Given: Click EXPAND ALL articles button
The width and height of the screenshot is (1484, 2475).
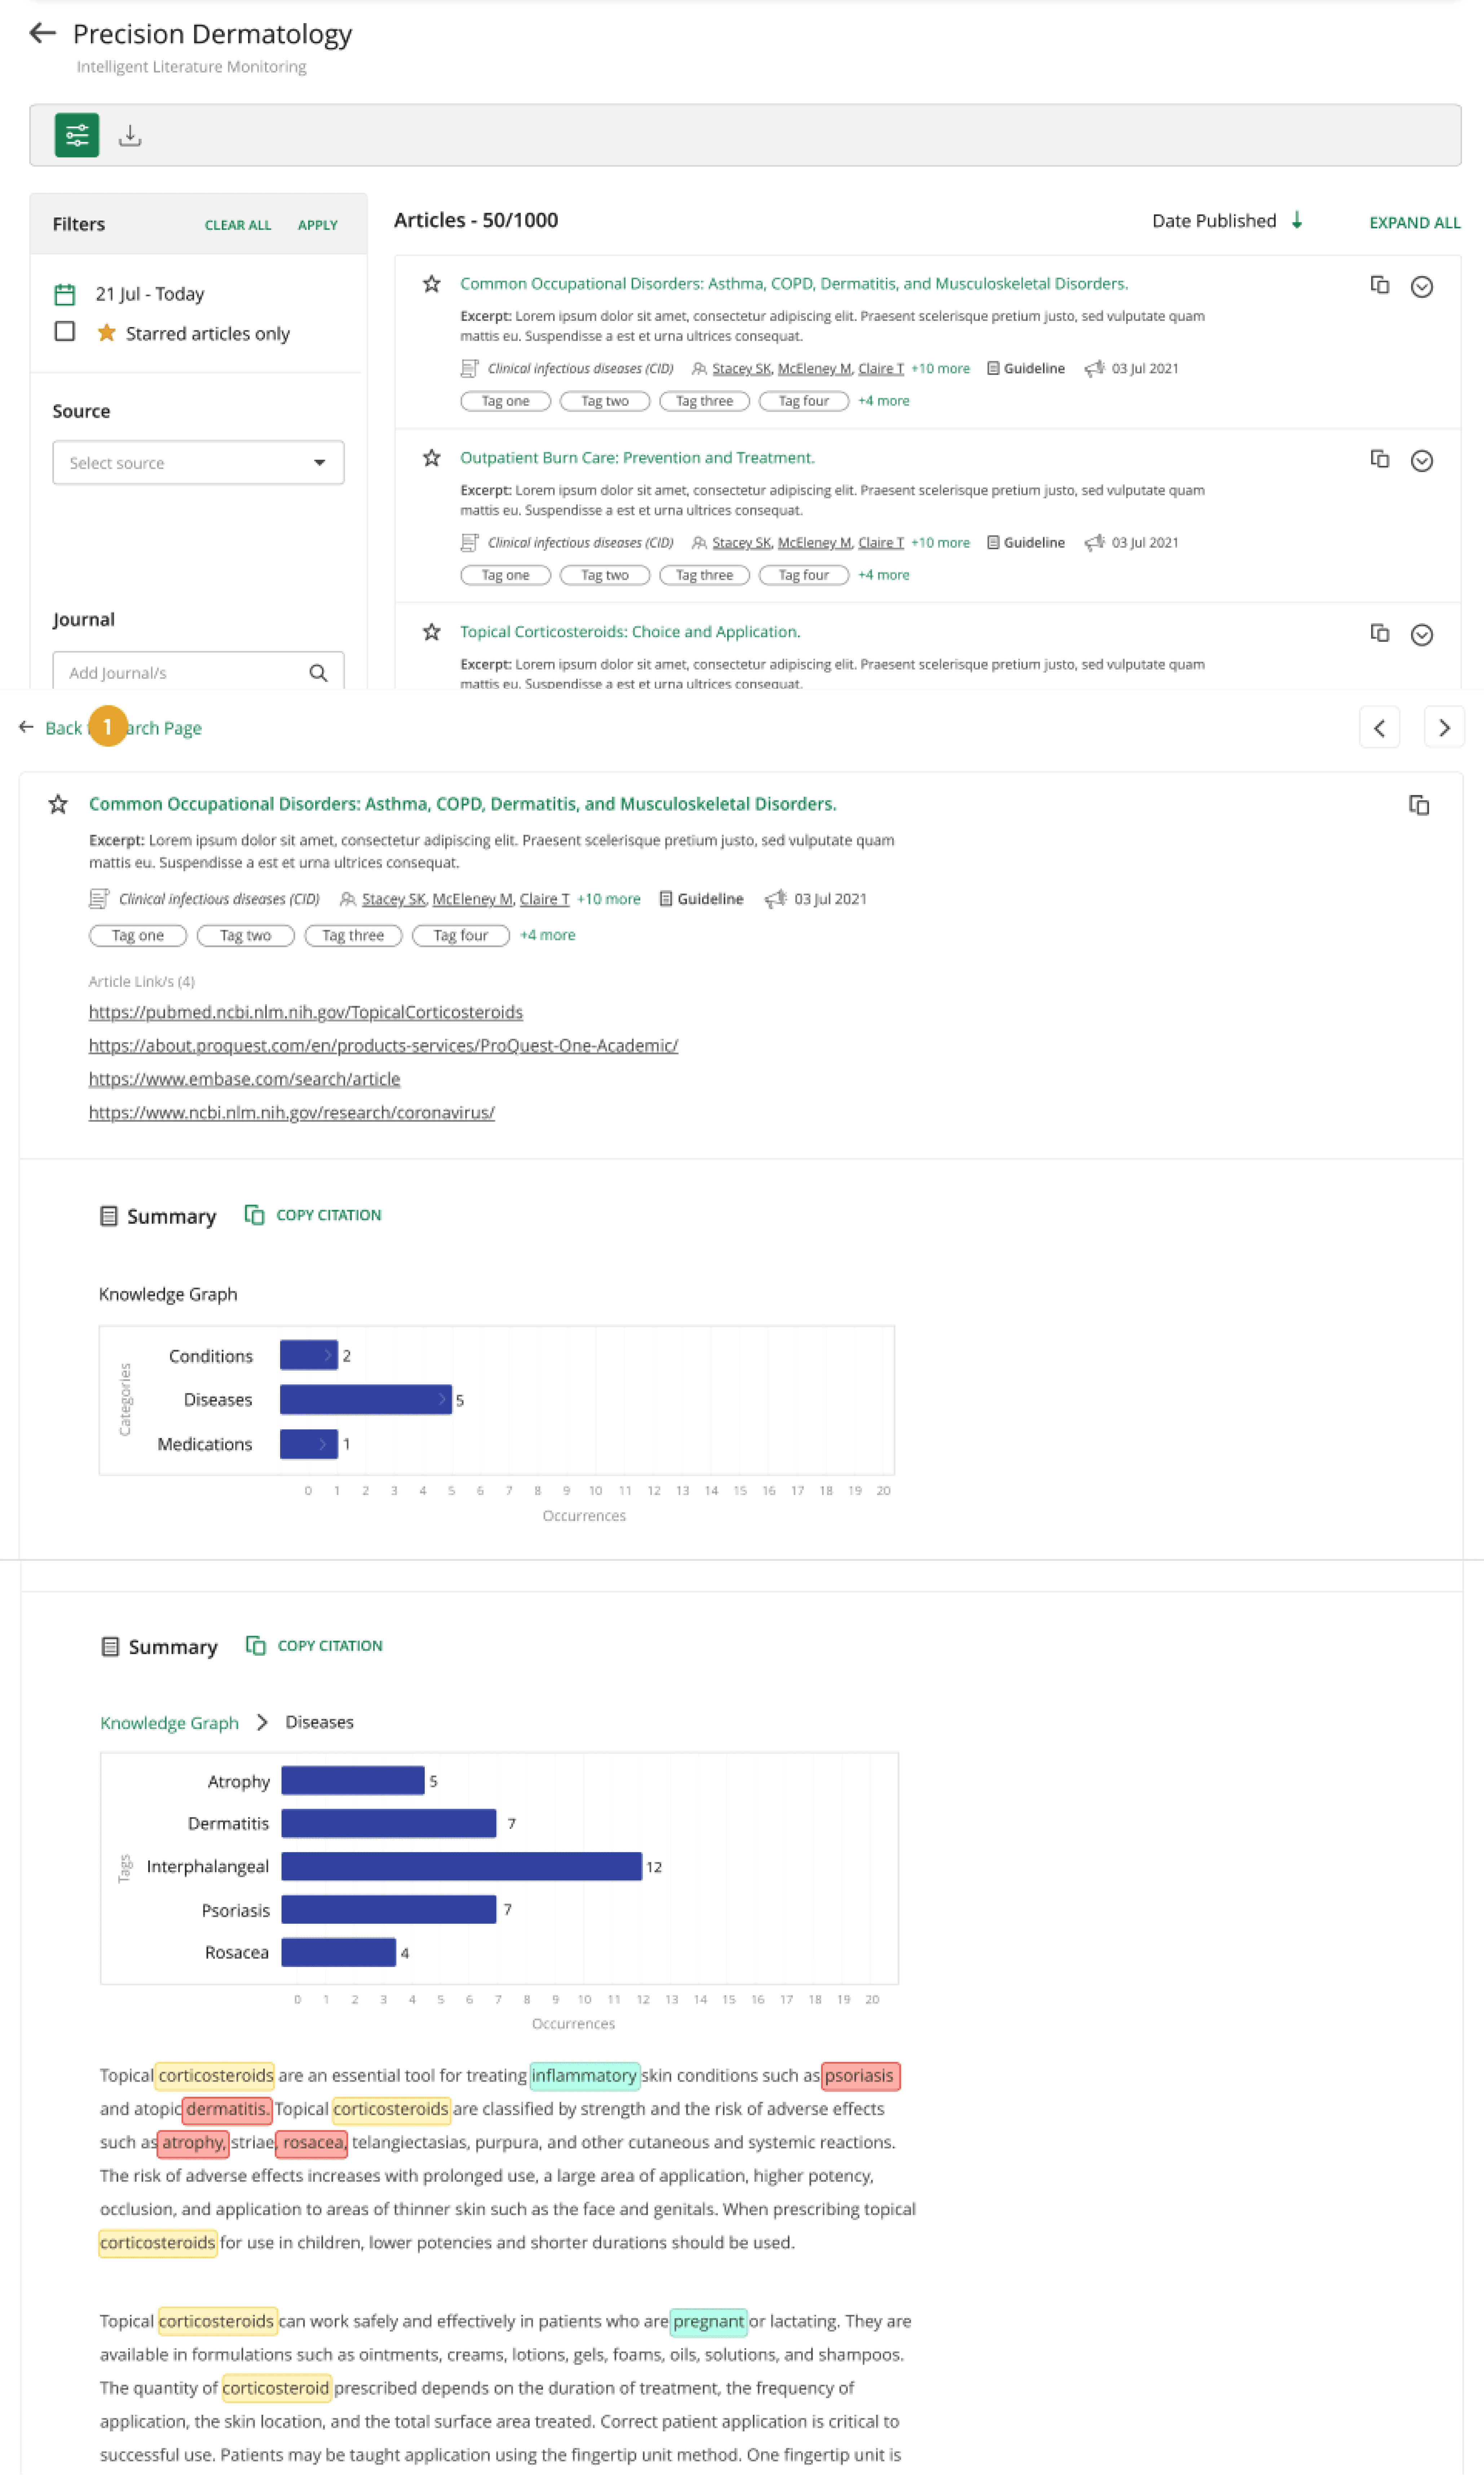Looking at the screenshot, I should click(1413, 222).
